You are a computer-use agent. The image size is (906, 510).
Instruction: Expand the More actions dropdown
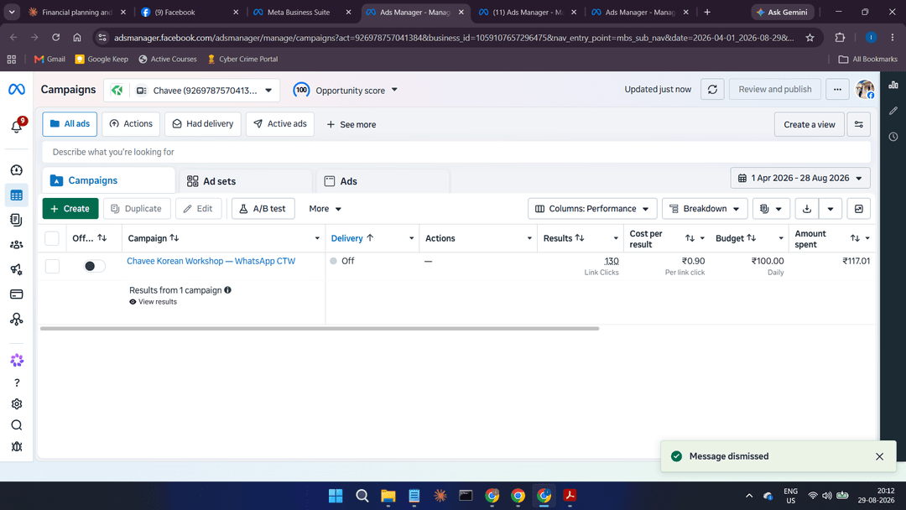pyautogui.click(x=325, y=209)
